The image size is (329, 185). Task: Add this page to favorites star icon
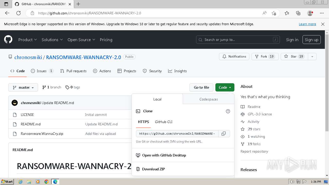pyautogui.click(x=274, y=13)
